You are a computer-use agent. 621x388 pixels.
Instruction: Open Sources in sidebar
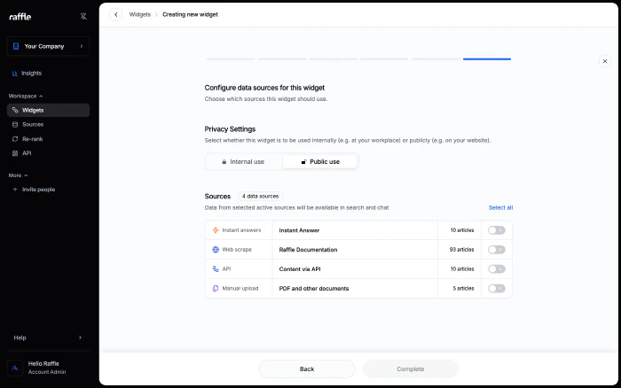(33, 125)
